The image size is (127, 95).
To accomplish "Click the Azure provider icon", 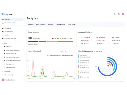I will click(113, 37).
